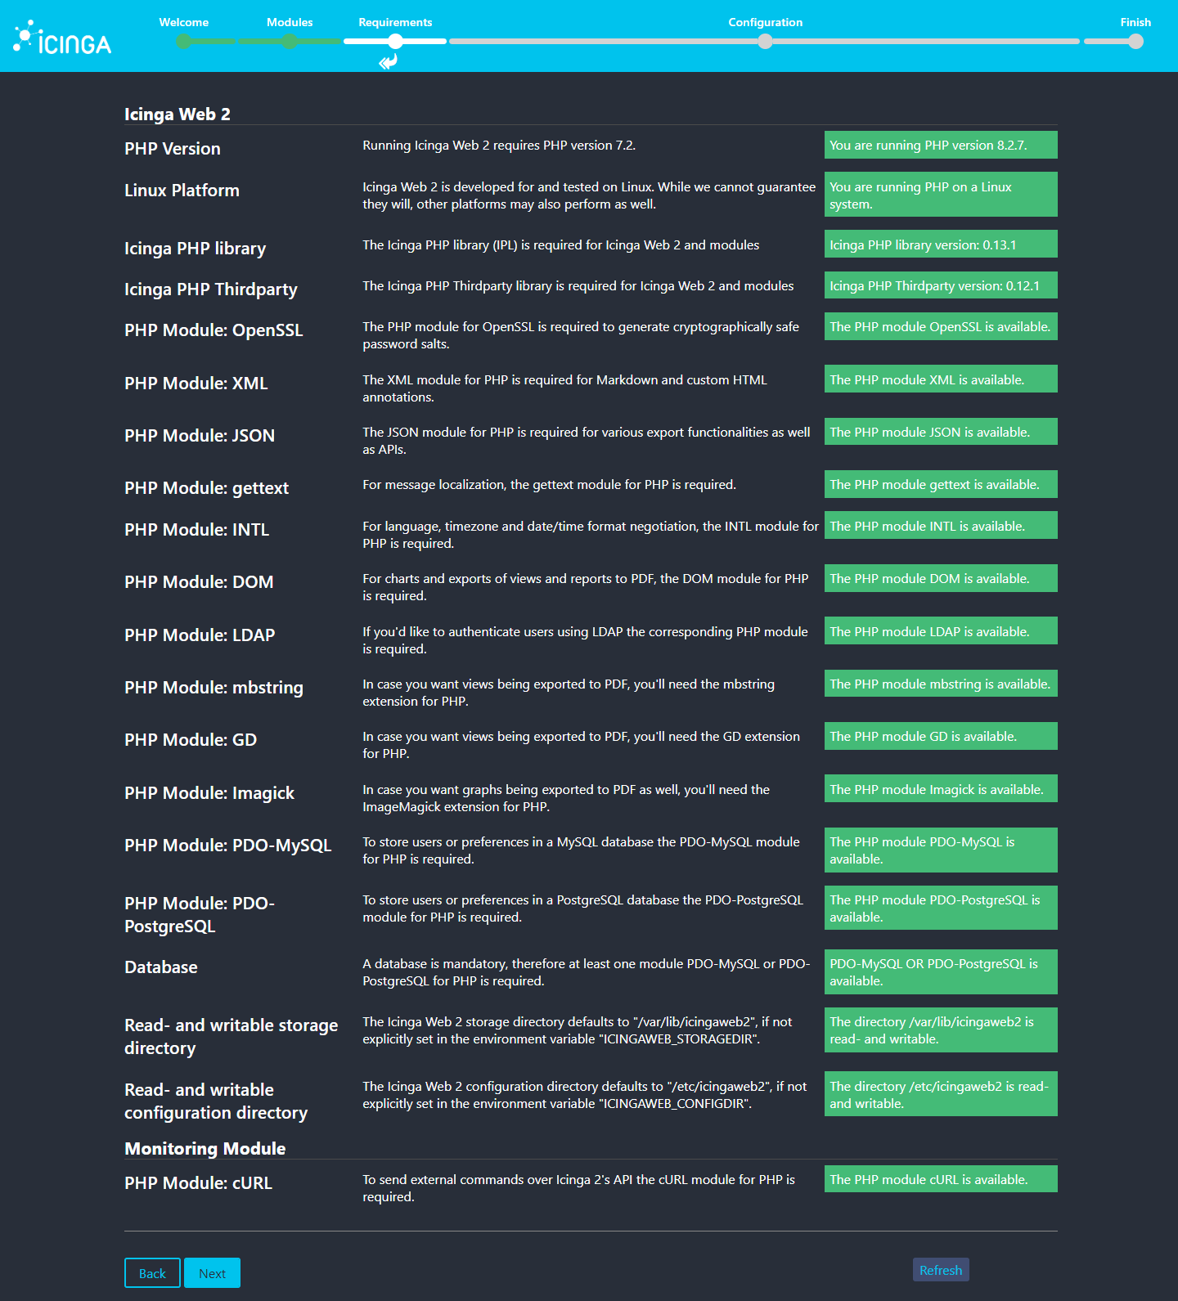Viewport: 1178px width, 1301px height.
Task: Click the back arrow icon under Requirements
Action: click(388, 61)
